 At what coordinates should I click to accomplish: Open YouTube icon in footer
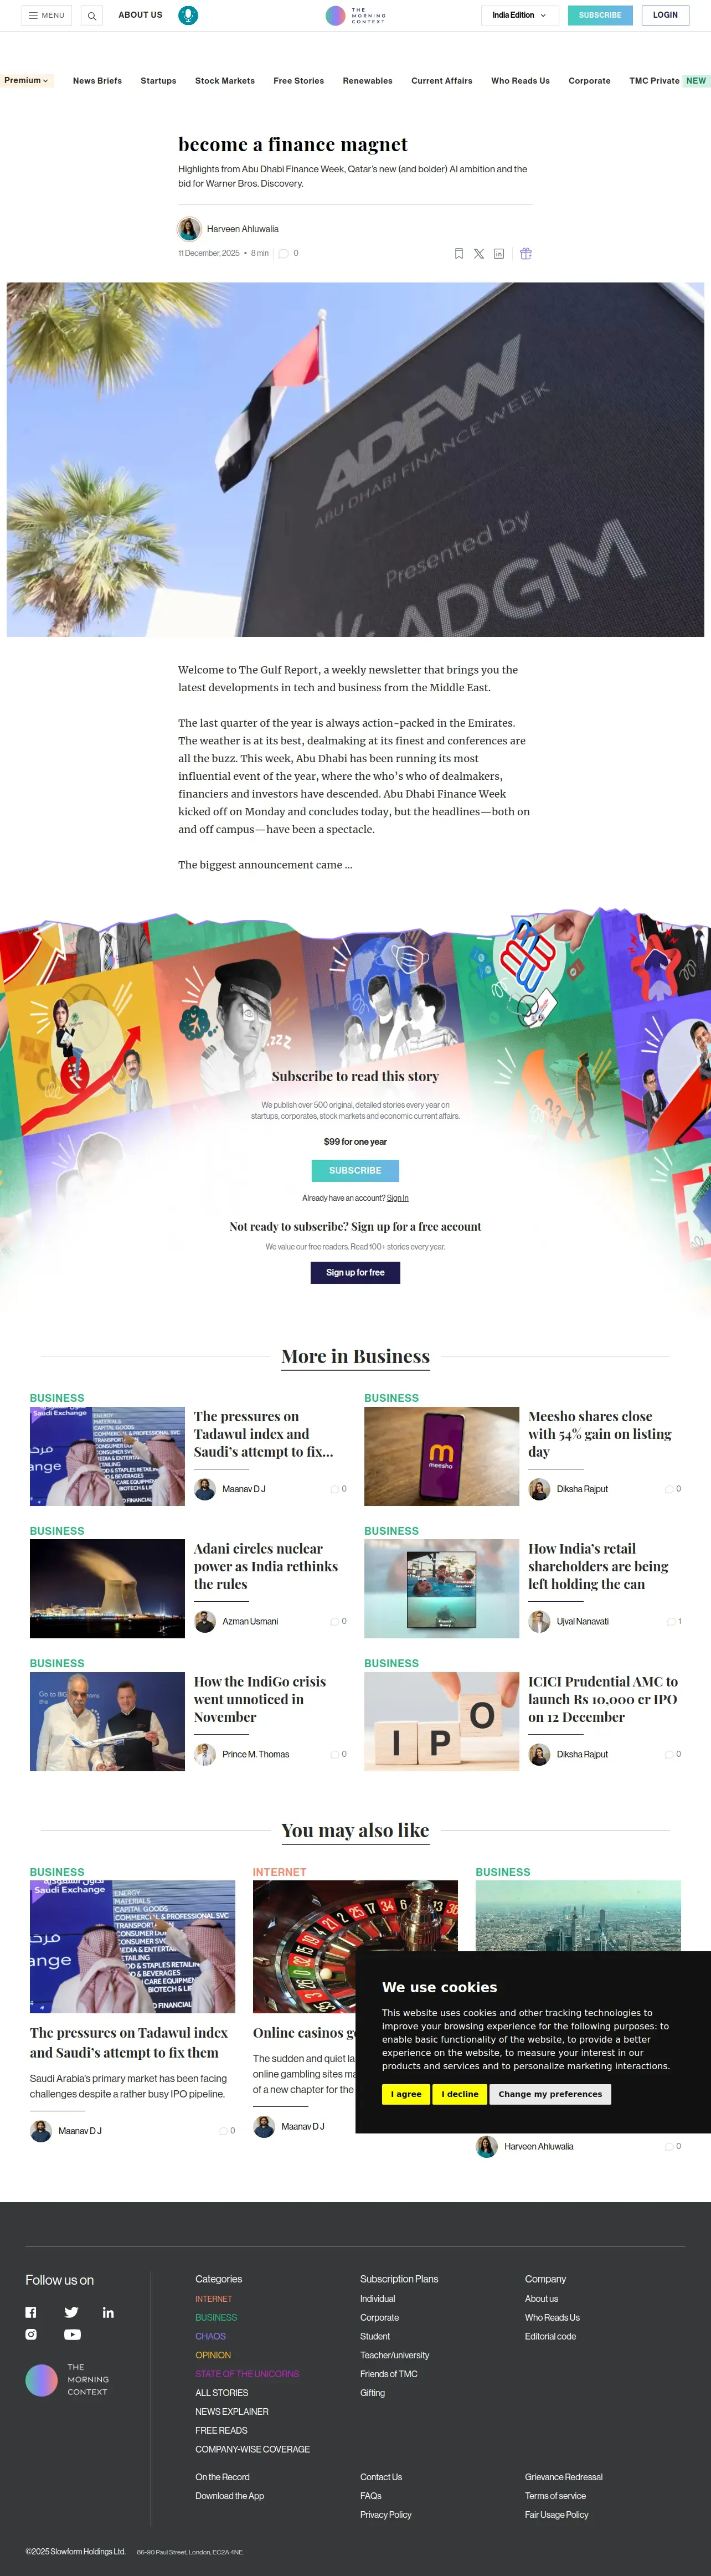pos(72,2334)
